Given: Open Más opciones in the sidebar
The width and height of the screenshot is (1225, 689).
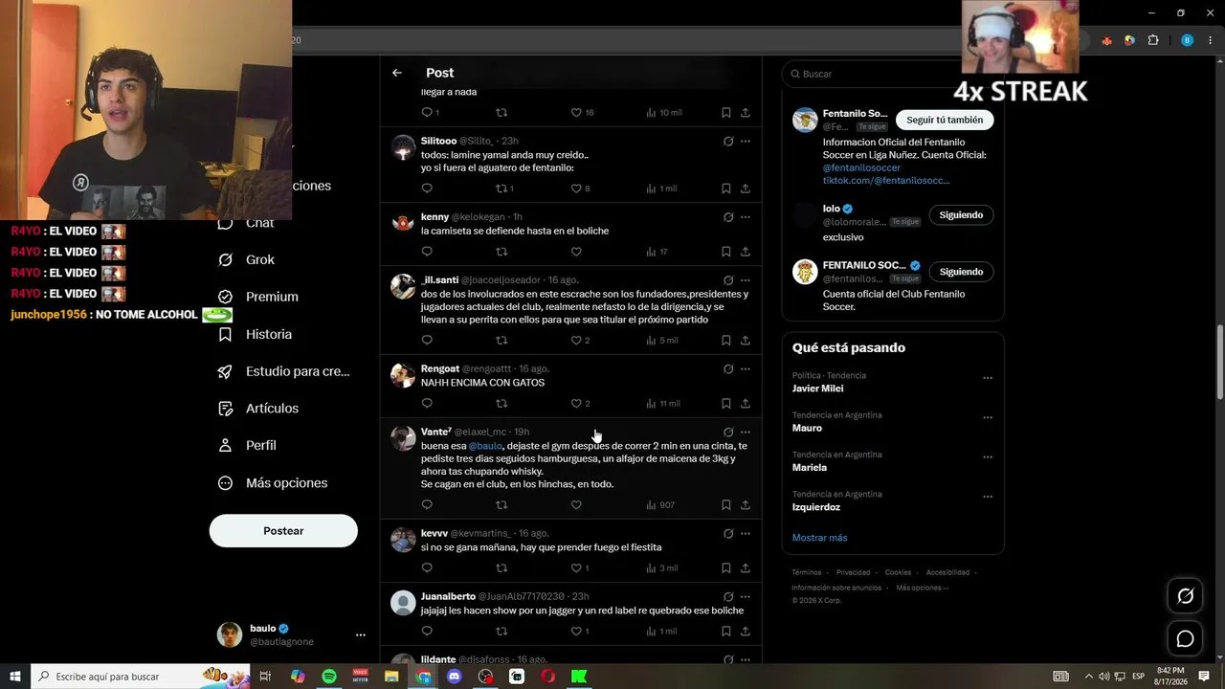Looking at the screenshot, I should pos(273,482).
